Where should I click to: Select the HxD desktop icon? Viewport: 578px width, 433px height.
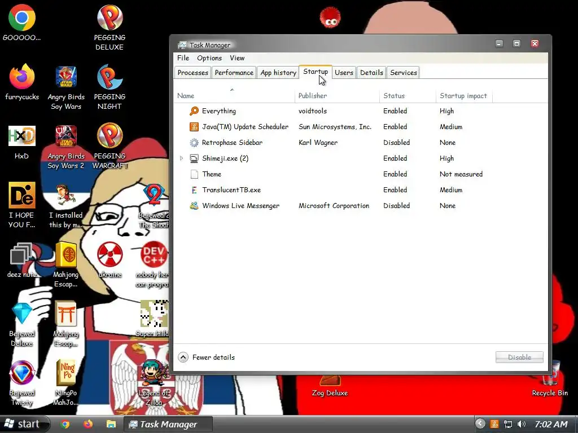[22, 136]
